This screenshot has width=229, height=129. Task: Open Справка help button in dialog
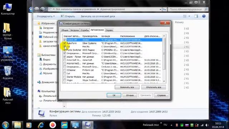(161, 95)
